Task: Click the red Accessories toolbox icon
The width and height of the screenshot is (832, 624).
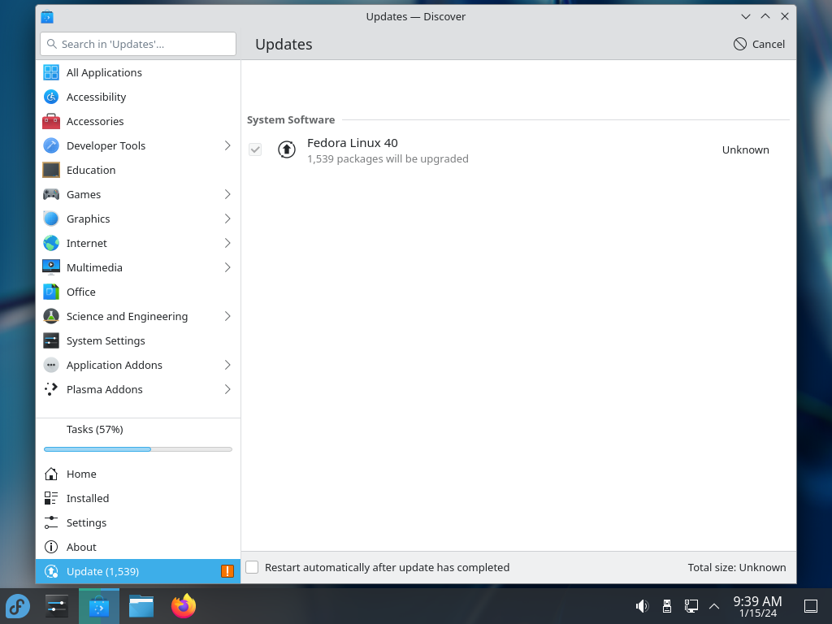Action: pos(51,122)
